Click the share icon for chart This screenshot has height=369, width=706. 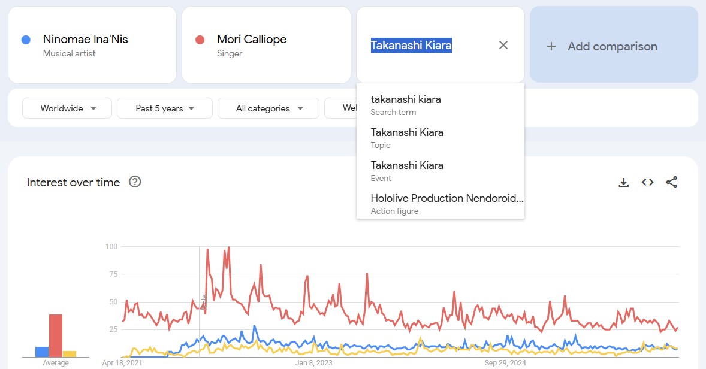coord(671,183)
